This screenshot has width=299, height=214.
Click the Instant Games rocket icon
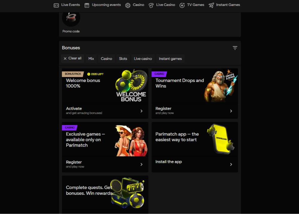tap(211, 5)
